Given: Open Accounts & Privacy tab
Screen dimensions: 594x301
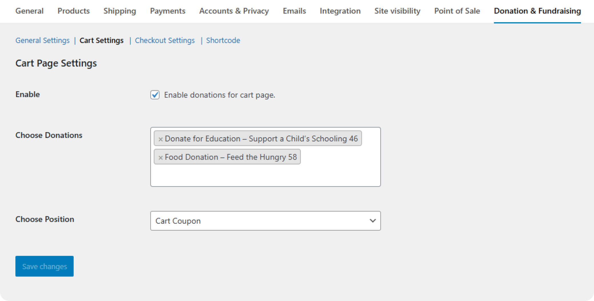Looking at the screenshot, I should pos(234,11).
